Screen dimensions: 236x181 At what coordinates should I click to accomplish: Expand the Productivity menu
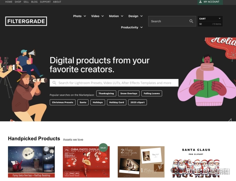click(132, 28)
